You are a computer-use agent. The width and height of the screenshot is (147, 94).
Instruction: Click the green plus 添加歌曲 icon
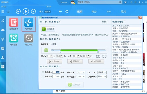point(44,29)
